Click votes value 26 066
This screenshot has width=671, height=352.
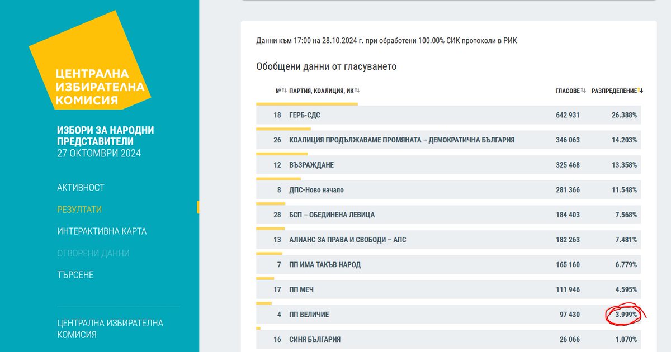pos(570,340)
